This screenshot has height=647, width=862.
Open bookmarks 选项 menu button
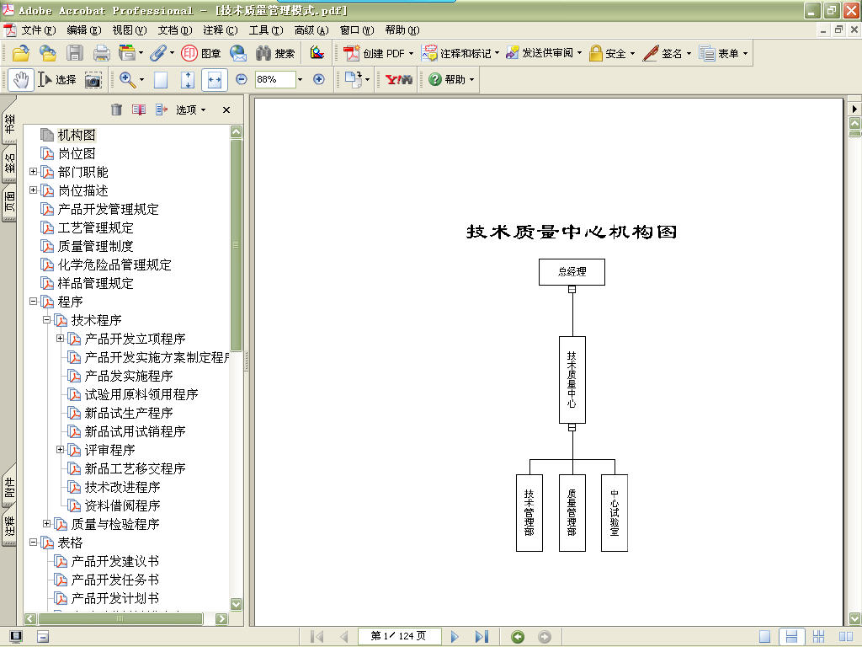(191, 110)
